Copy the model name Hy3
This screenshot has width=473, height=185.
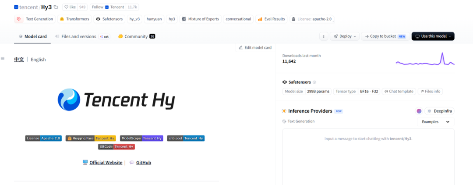click(x=56, y=7)
